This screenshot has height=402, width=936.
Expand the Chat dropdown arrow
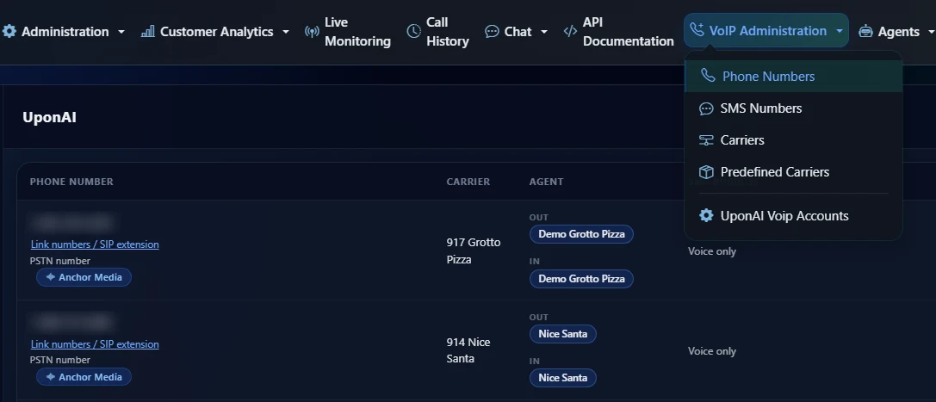(x=544, y=32)
